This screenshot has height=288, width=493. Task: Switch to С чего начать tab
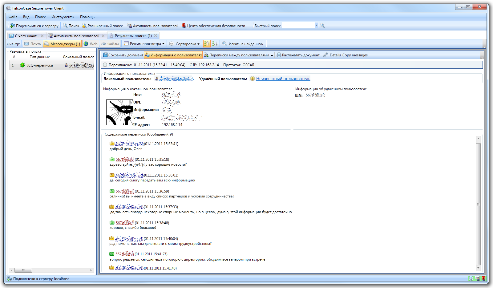(x=27, y=36)
